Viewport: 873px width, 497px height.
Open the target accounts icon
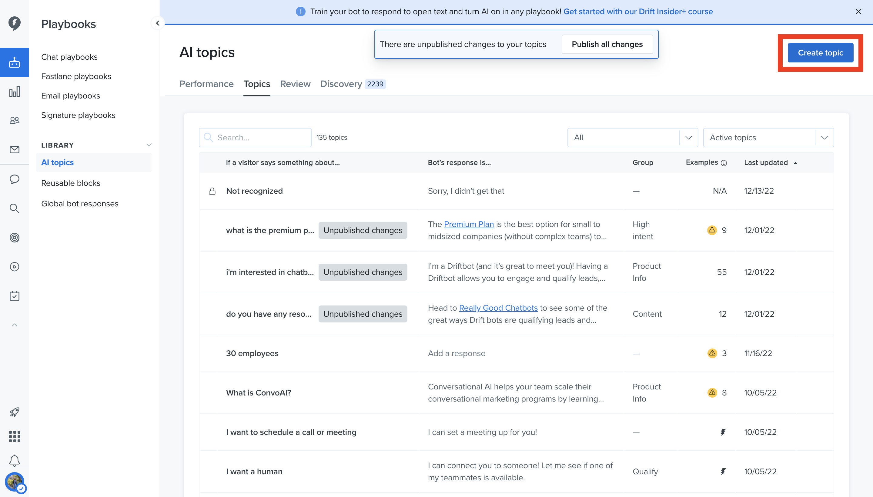point(14,237)
